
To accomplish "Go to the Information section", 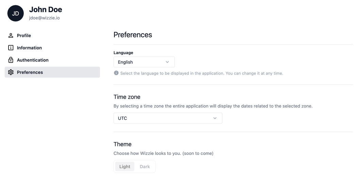I will [x=29, y=48].
